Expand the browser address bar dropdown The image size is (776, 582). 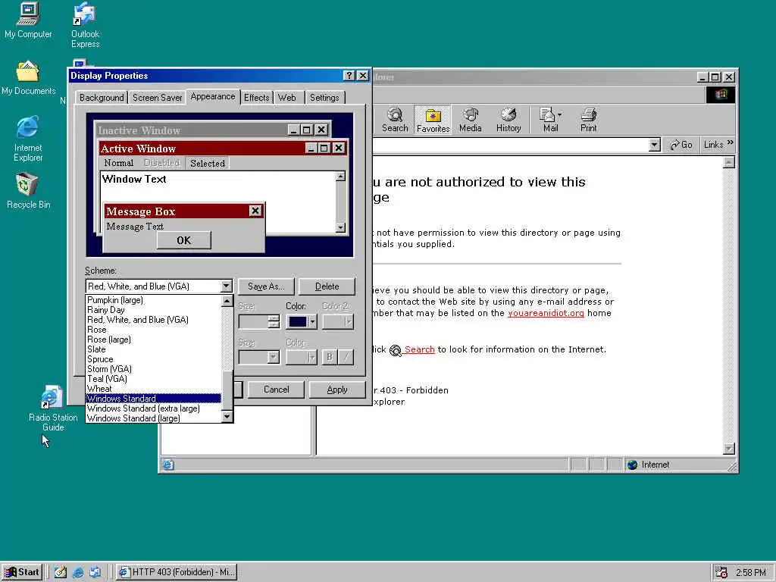click(x=654, y=145)
